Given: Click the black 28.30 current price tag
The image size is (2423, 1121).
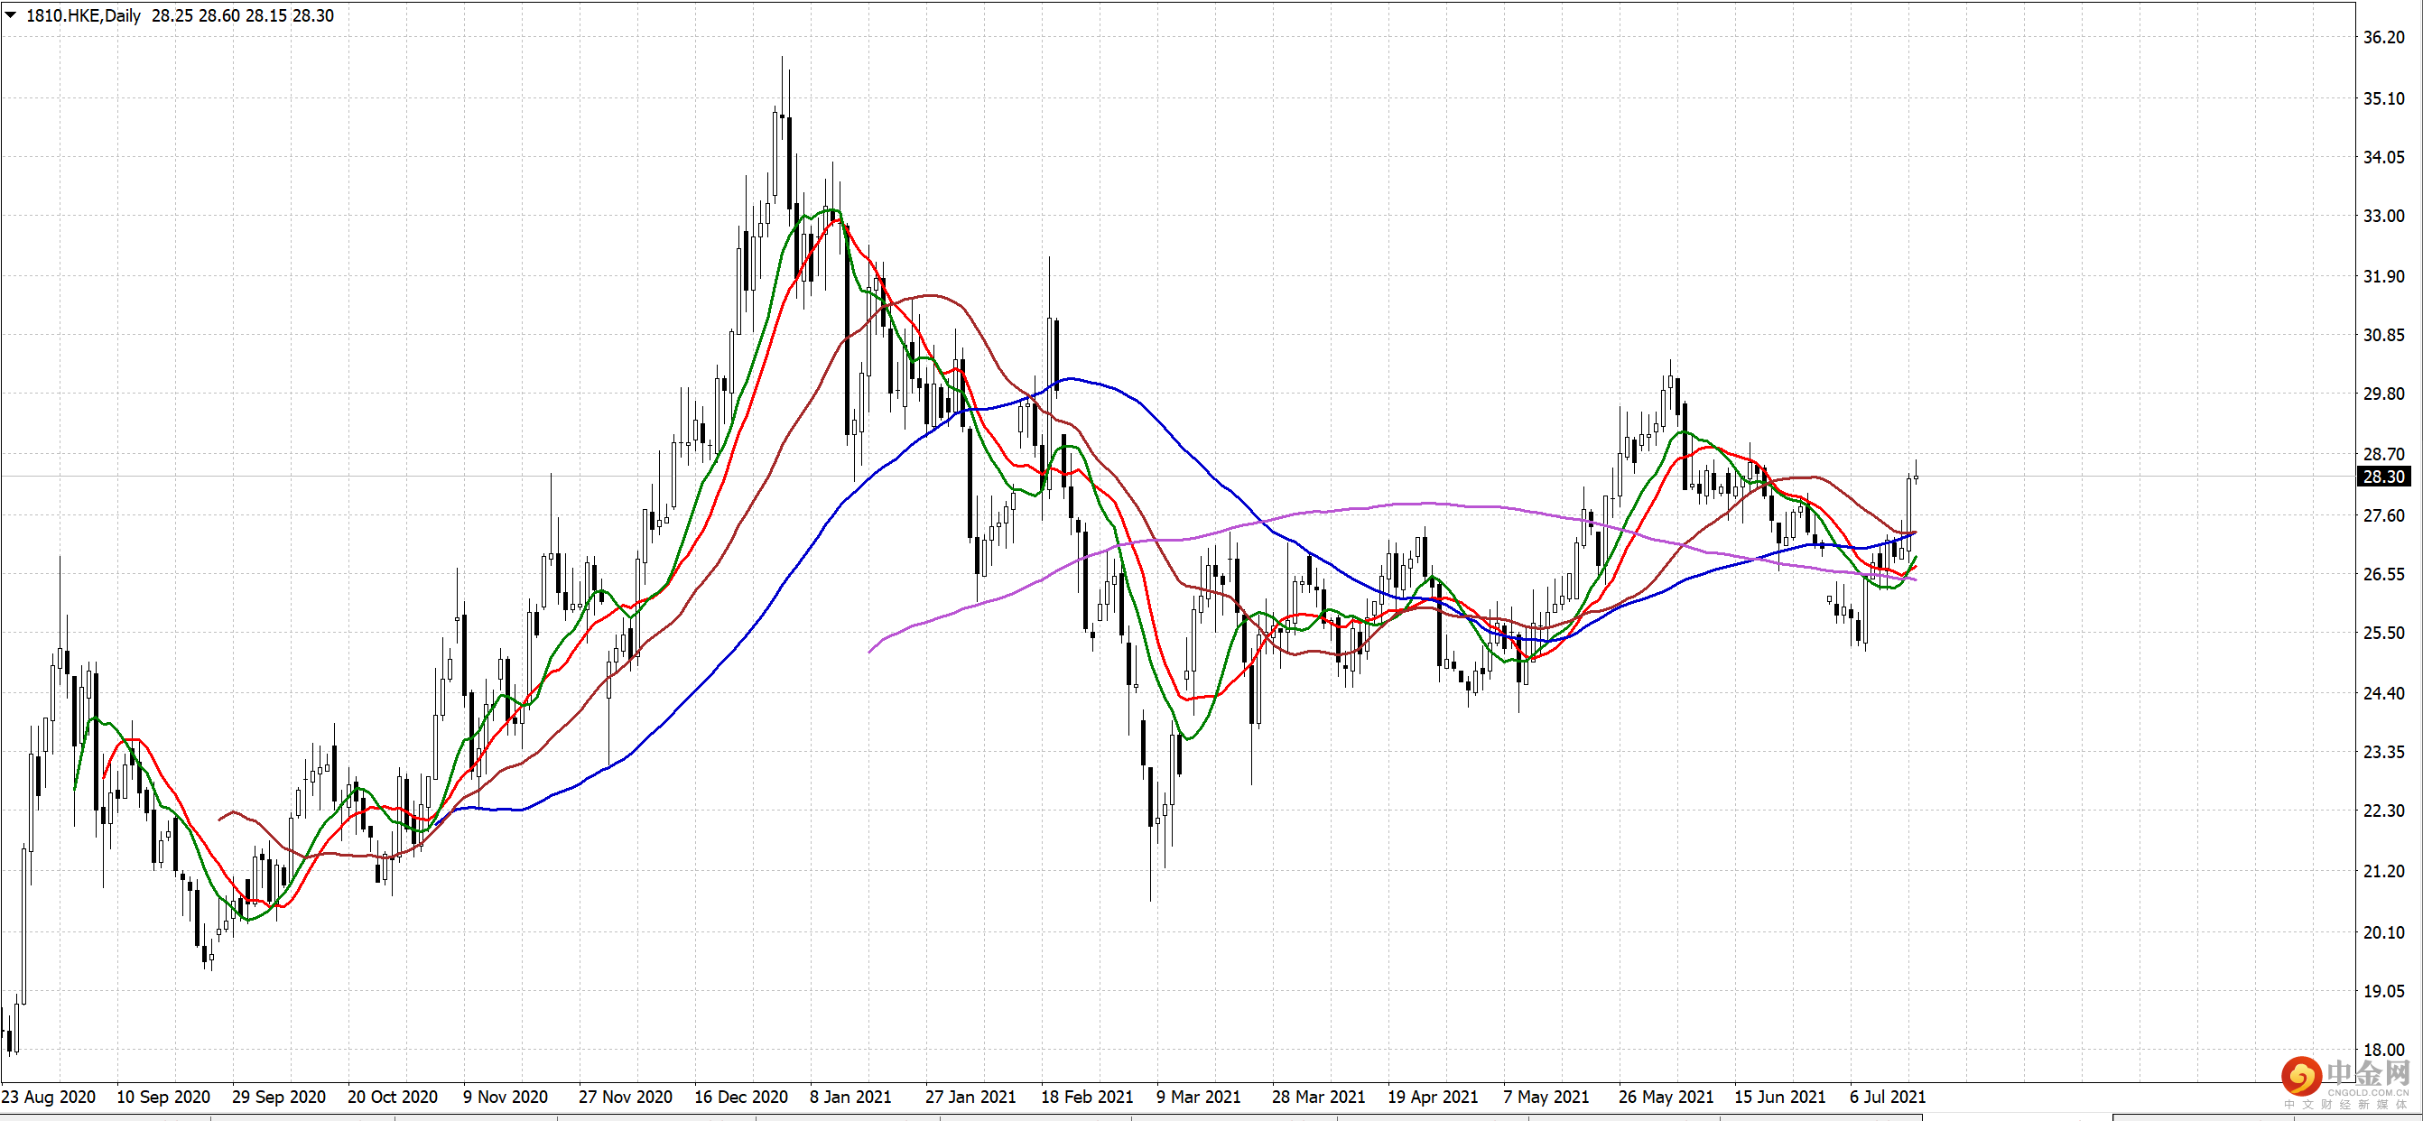Looking at the screenshot, I should pos(2383,477).
